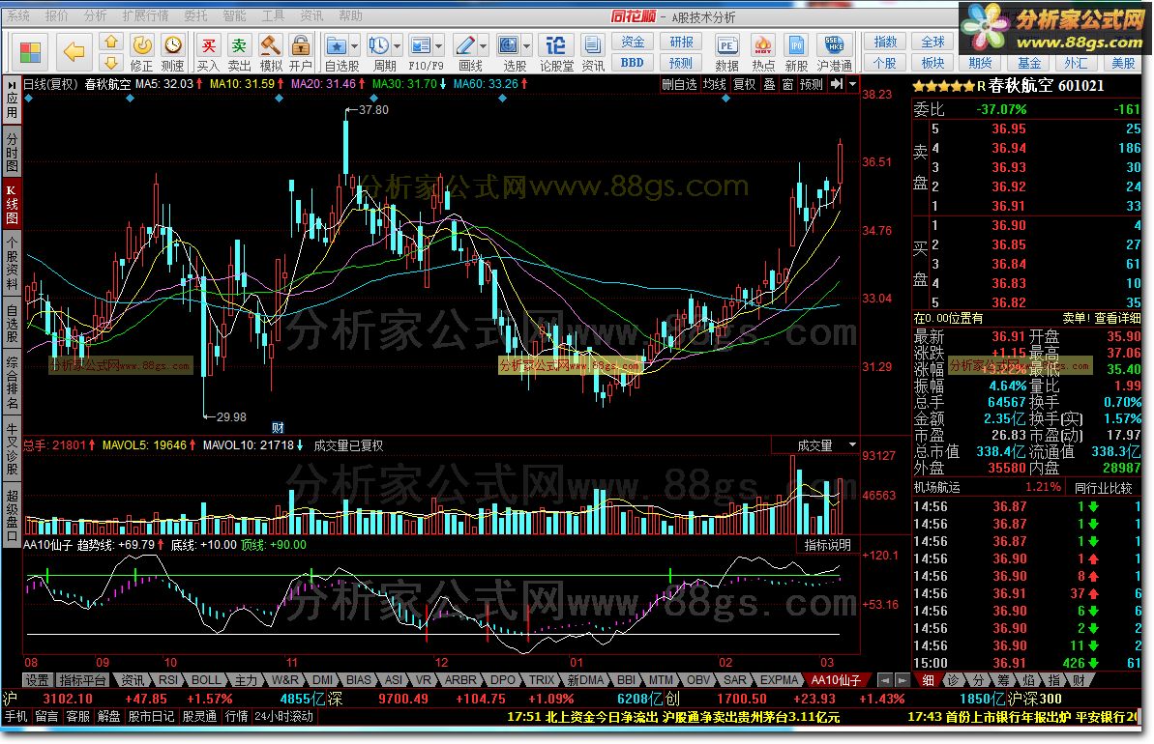The width and height of the screenshot is (1154, 744).
Task: Open the 模拟 simulation gavel icon
Action: click(x=270, y=45)
